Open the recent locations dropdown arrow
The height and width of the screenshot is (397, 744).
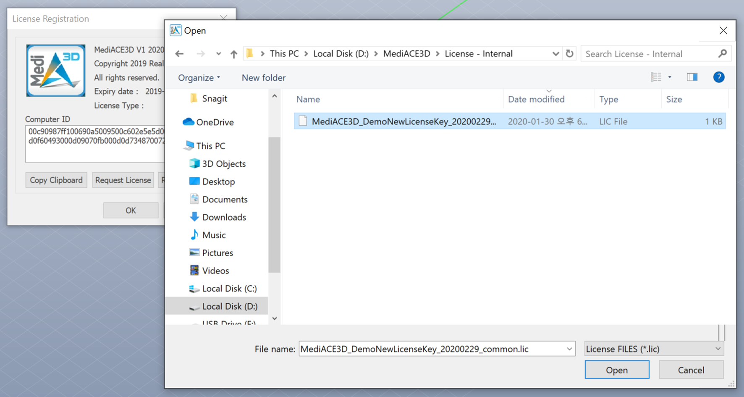pos(218,54)
